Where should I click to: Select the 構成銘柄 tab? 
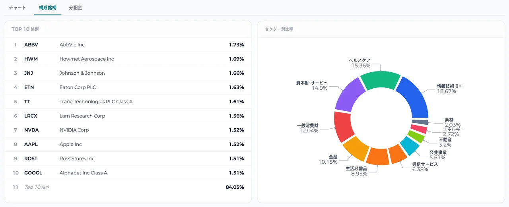pyautogui.click(x=47, y=8)
